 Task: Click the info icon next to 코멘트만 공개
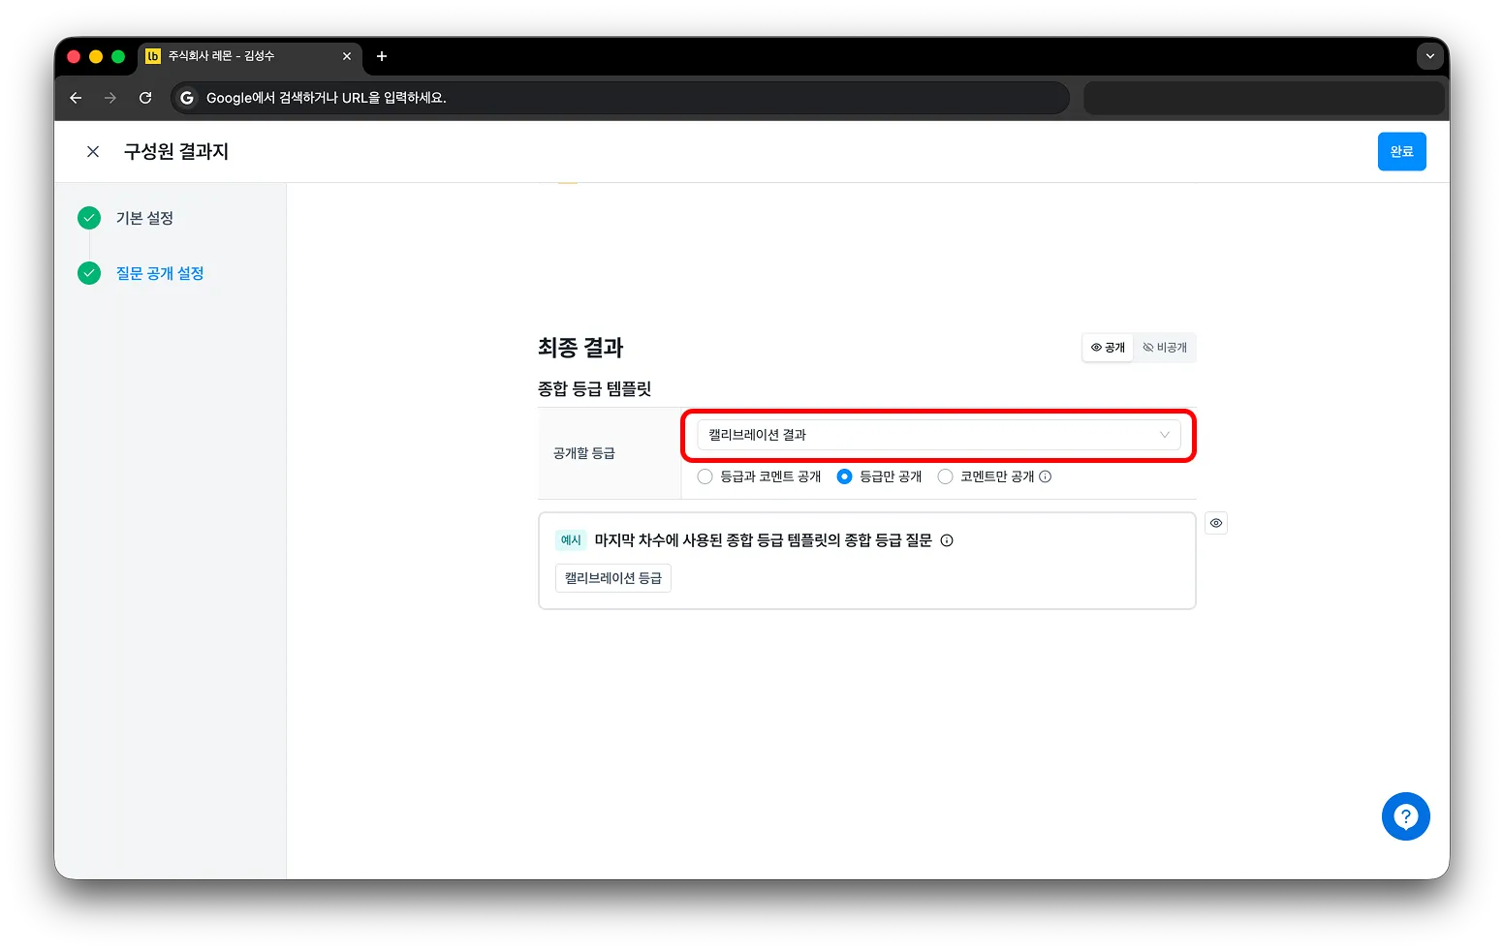1046,476
